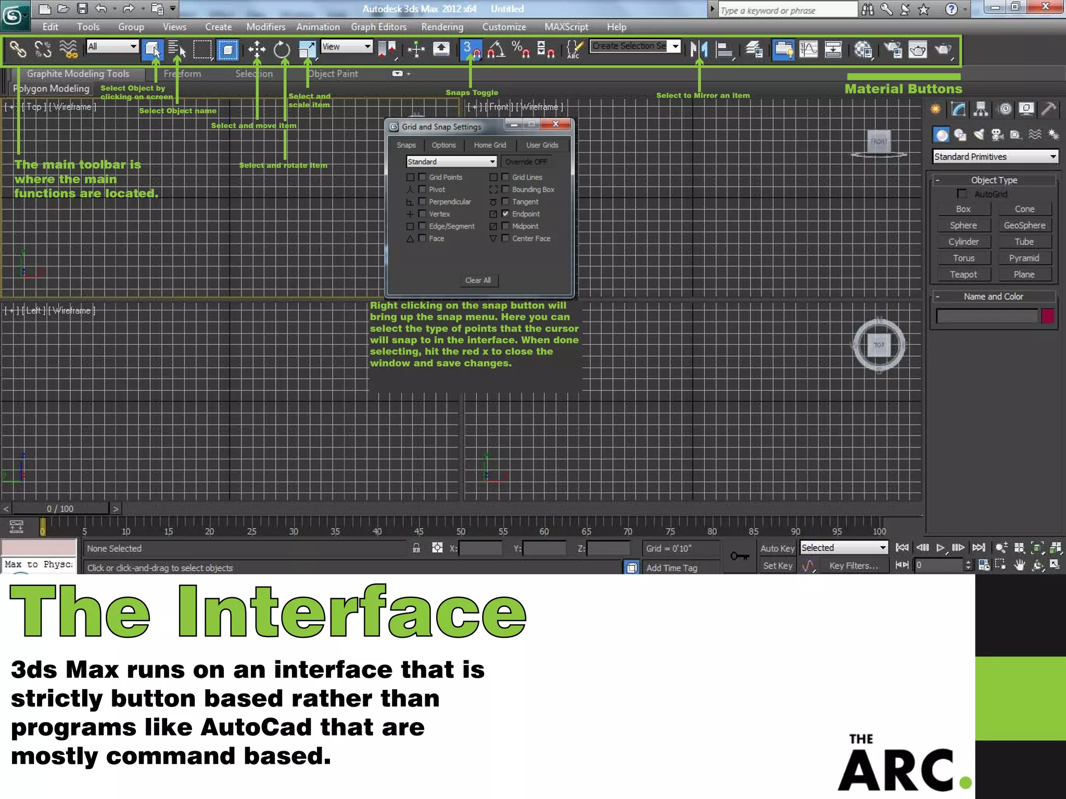Choose the Select and Move tool
1066x799 pixels.
(x=257, y=49)
